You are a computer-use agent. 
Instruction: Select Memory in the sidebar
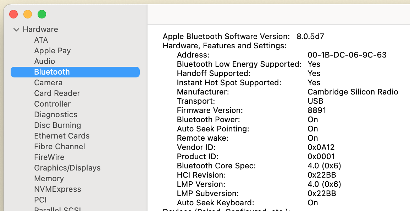pyautogui.click(x=49, y=179)
